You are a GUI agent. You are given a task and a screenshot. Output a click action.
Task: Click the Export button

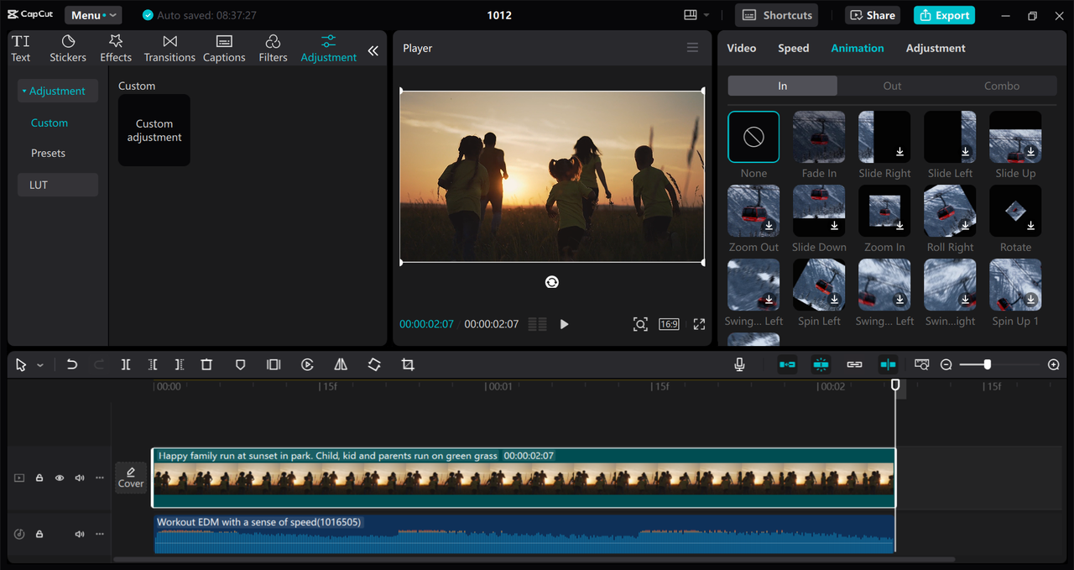(x=945, y=15)
